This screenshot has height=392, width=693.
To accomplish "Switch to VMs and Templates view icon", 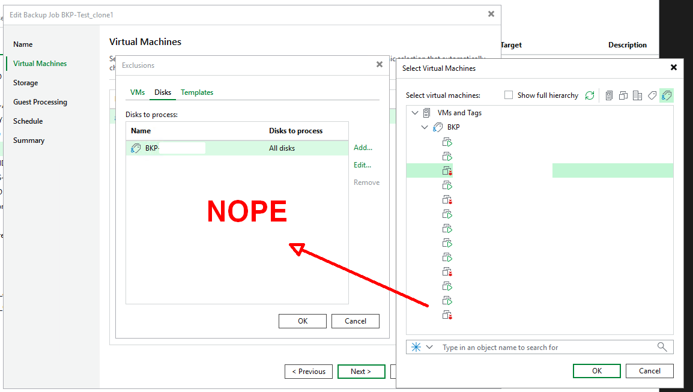I will 623,95.
